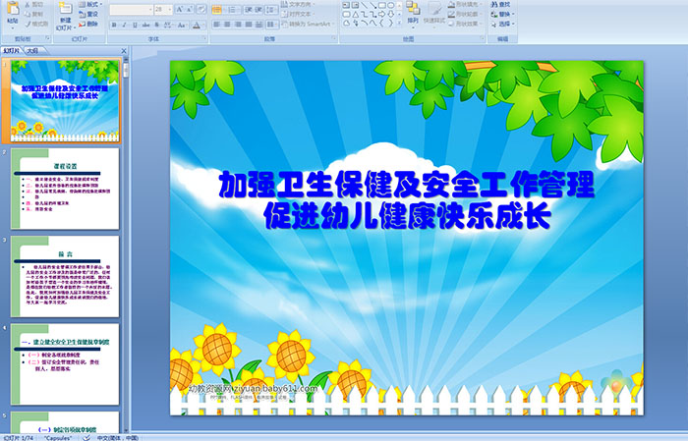Toggle the highlighted Bullets list button

[217, 10]
